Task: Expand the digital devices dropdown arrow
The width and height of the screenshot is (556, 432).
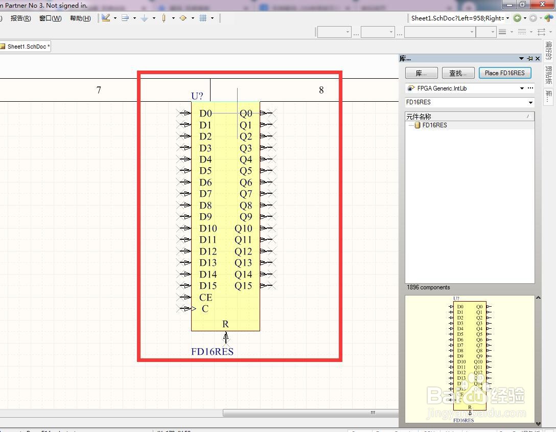Action: tap(173, 18)
